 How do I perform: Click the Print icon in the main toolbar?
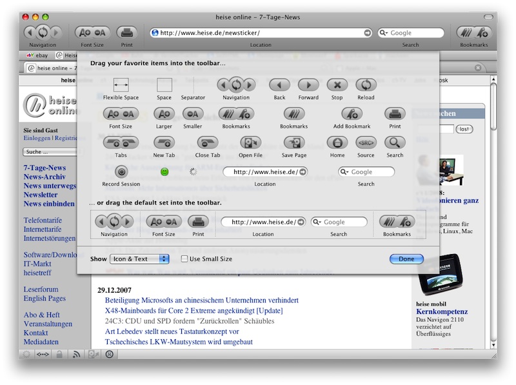126,33
